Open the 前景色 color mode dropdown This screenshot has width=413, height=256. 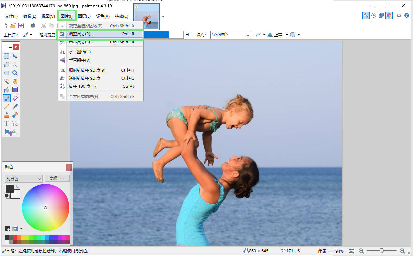coord(24,179)
